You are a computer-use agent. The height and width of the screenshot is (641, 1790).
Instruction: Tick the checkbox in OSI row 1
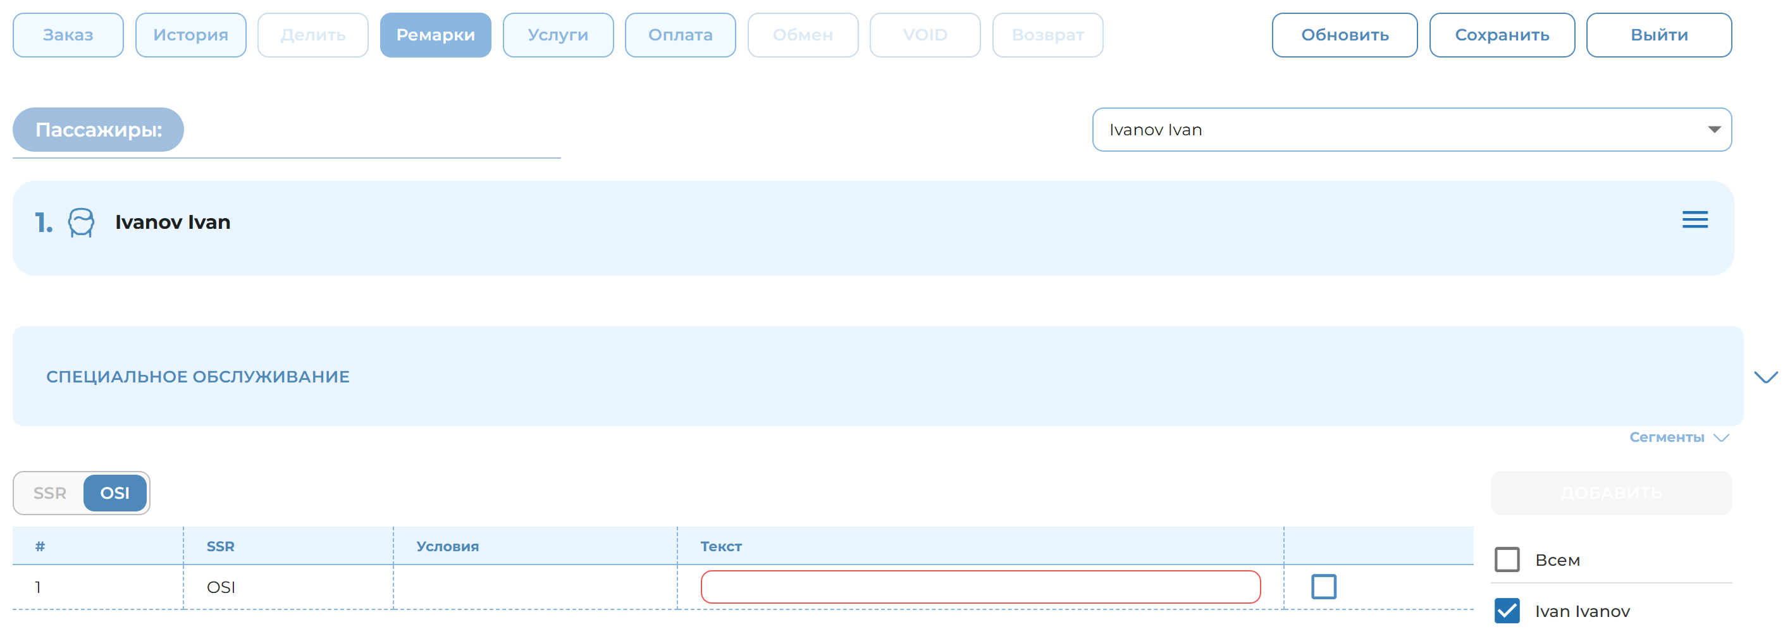pyautogui.click(x=1323, y=587)
